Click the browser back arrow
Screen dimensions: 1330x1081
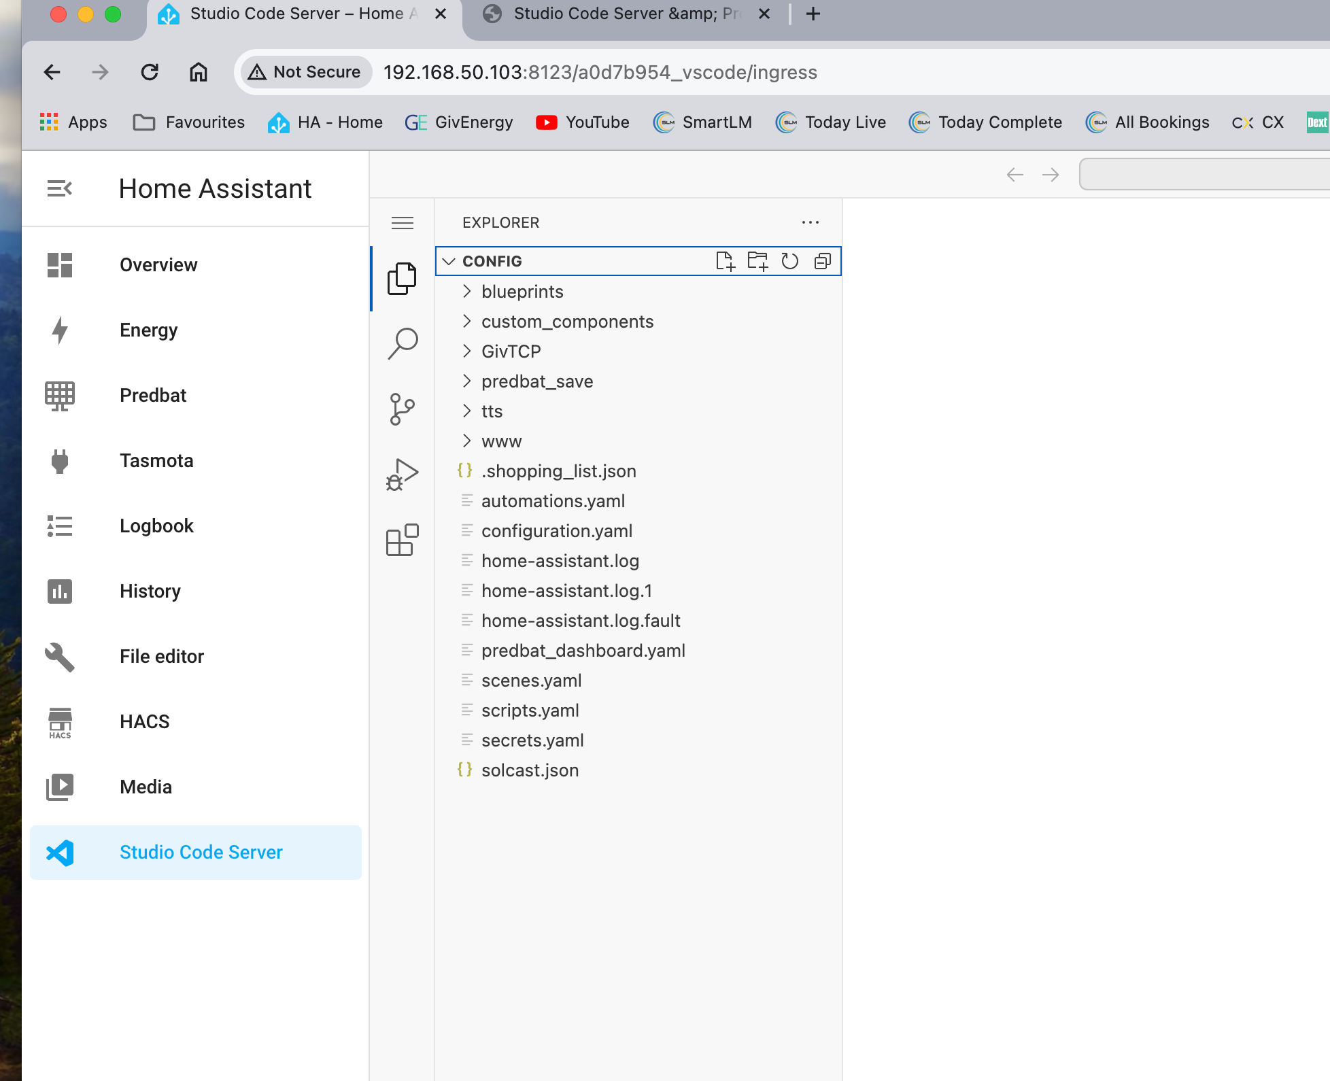pyautogui.click(x=52, y=72)
